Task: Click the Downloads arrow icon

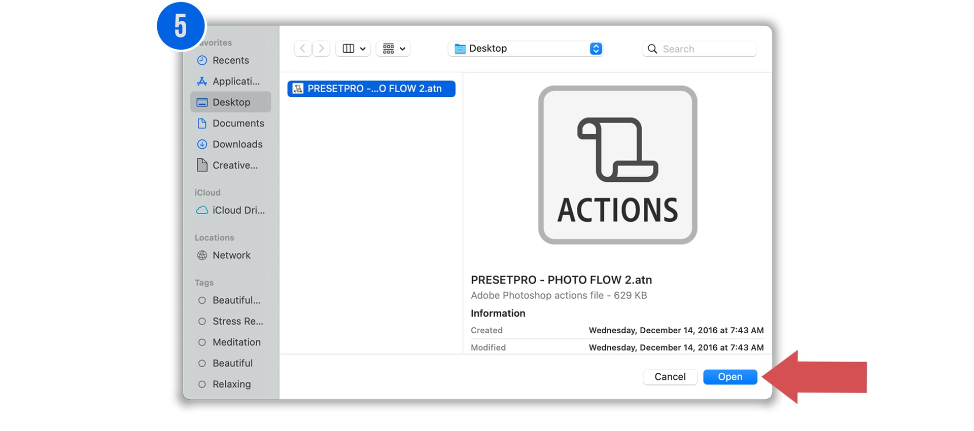Action: [x=202, y=144]
